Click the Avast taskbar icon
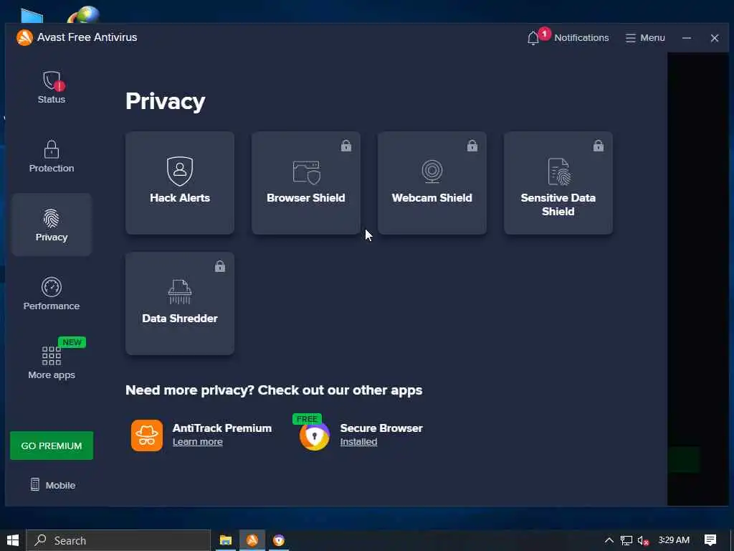Viewport: 734px width, 551px height. [252, 540]
